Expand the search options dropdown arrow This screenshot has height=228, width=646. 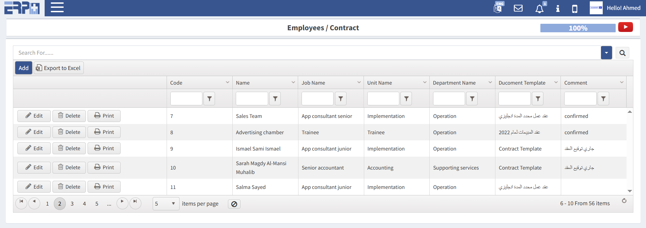(606, 53)
